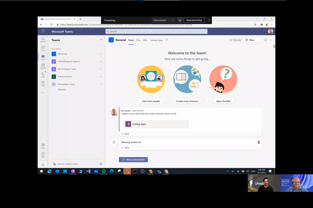The width and height of the screenshot is (313, 208).
Task: Click Join or create a team
Action: (x=65, y=164)
